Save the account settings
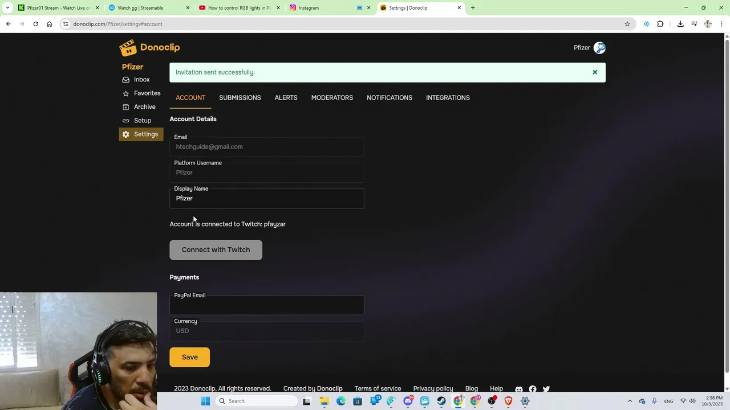Viewport: 730px width, 410px height. [189, 357]
